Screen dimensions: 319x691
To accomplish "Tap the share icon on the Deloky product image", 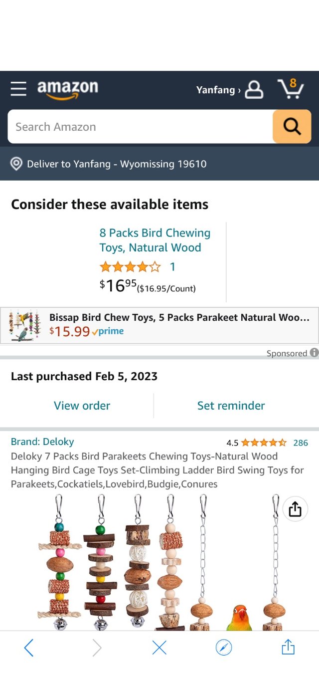I will 295,509.
